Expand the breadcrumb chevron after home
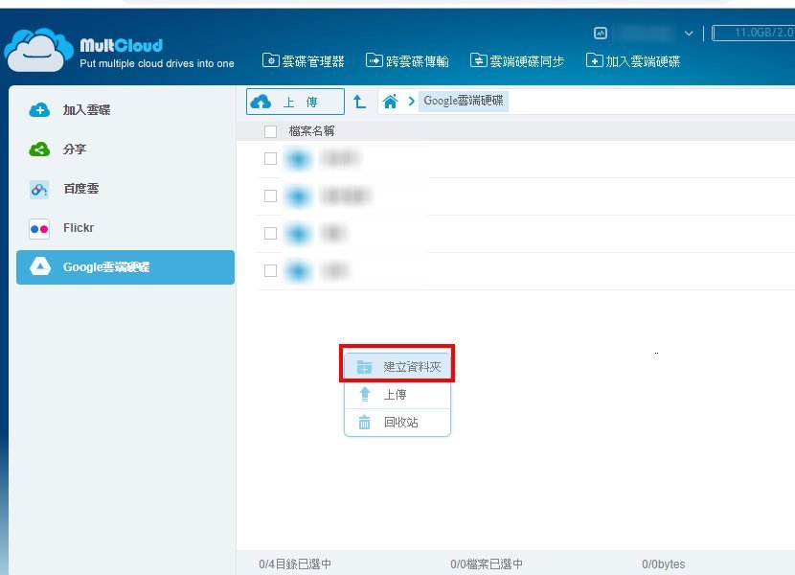 (x=411, y=102)
